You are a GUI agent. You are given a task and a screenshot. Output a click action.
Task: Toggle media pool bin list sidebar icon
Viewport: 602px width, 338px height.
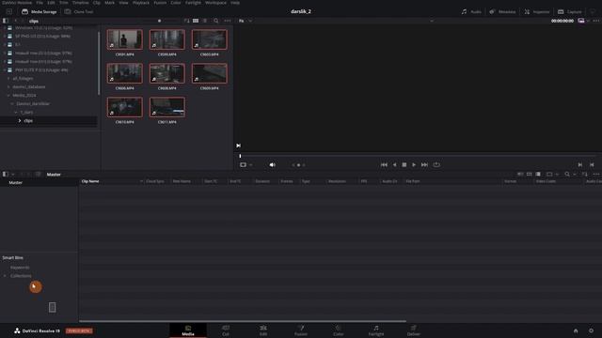(6, 175)
